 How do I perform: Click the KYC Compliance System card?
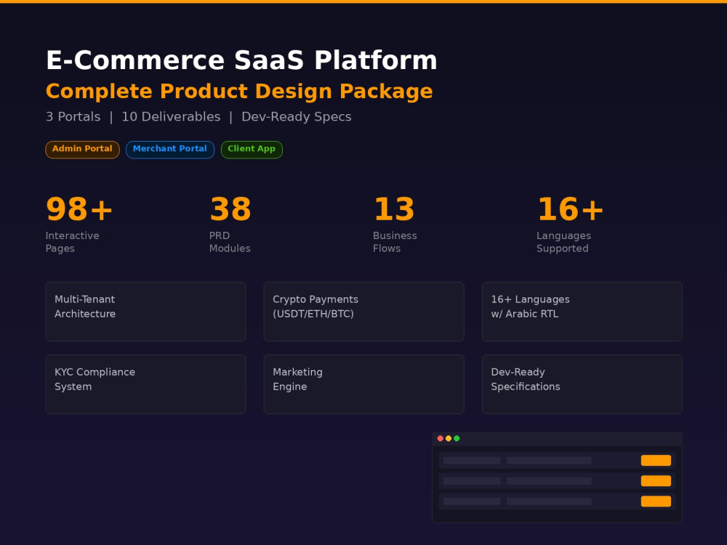click(145, 384)
